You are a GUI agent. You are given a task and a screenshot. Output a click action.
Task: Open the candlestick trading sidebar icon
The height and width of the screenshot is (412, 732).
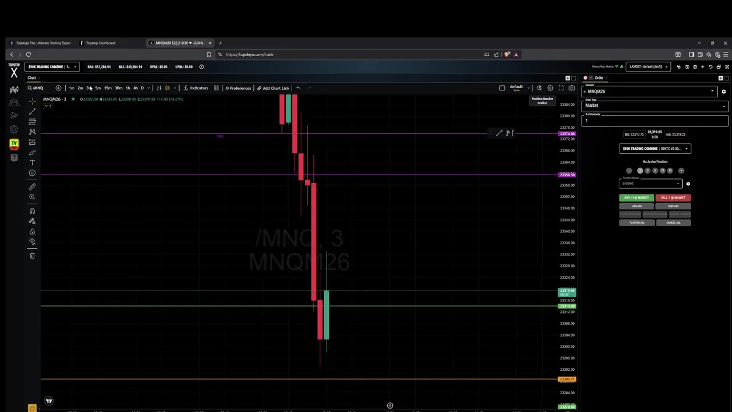pyautogui.click(x=14, y=90)
